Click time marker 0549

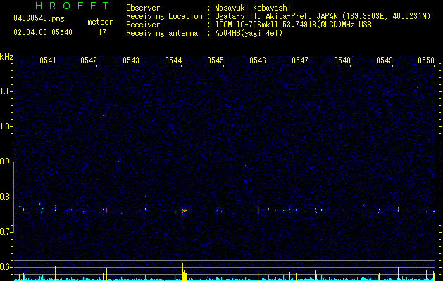pyautogui.click(x=385, y=60)
